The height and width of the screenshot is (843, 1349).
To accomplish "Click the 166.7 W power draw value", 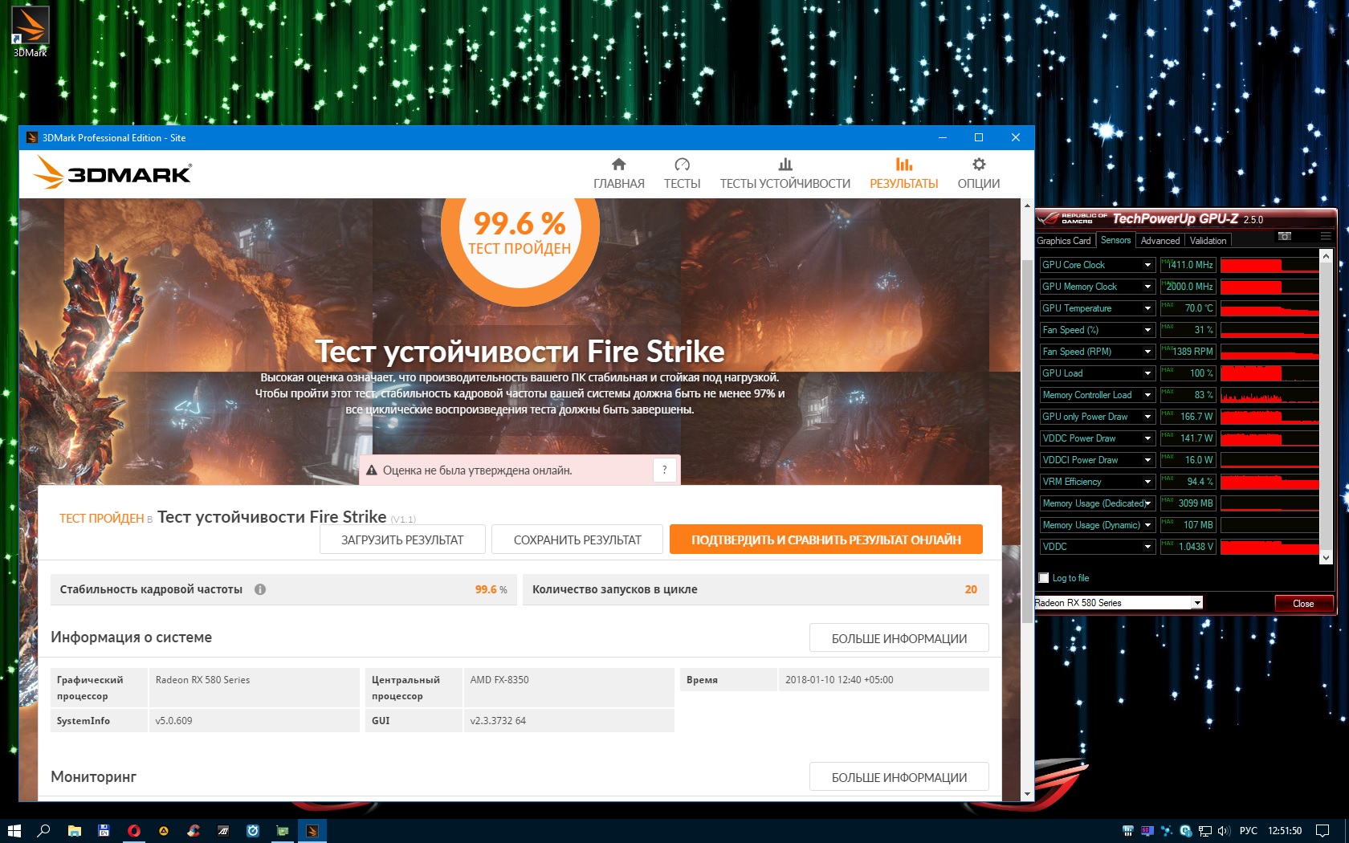I will 1188,417.
